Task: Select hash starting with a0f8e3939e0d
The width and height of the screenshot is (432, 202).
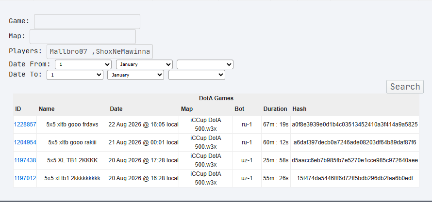Action: [x=355, y=124]
